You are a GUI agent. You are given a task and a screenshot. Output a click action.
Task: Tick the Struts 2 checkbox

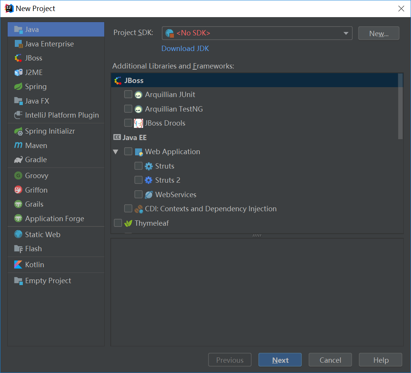point(139,180)
